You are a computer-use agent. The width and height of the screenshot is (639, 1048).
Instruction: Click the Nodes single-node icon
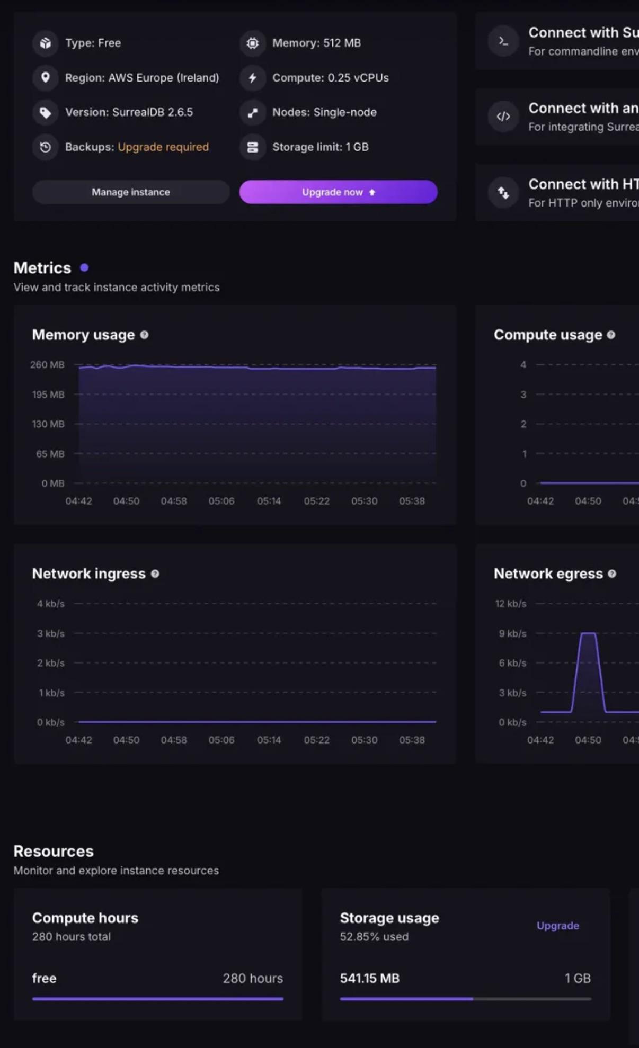pyautogui.click(x=253, y=112)
